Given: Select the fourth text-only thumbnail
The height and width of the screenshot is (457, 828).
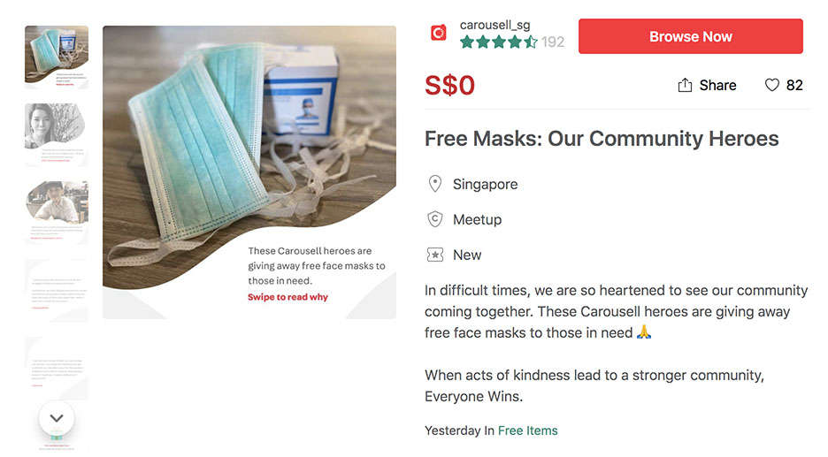Looking at the screenshot, I should coord(57,290).
